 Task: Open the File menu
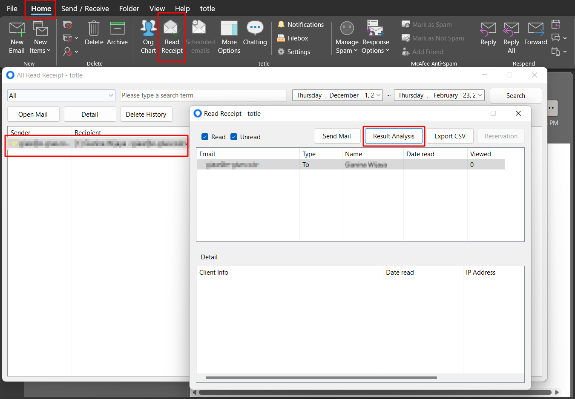[x=12, y=9]
